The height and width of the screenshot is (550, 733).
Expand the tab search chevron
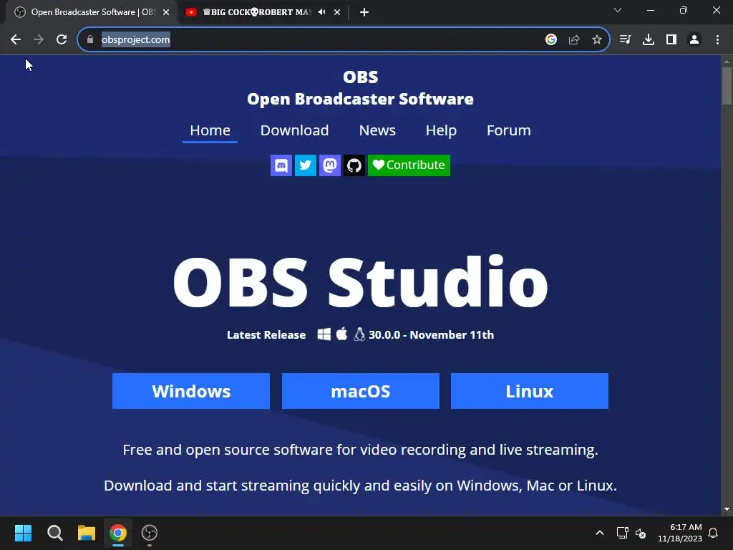click(x=618, y=10)
